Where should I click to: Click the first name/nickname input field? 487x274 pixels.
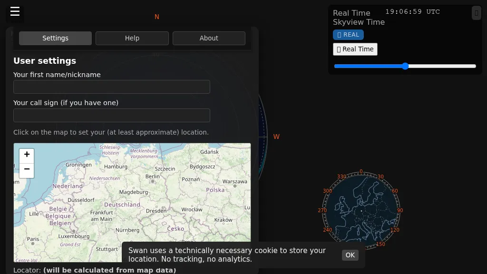pyautogui.click(x=112, y=87)
